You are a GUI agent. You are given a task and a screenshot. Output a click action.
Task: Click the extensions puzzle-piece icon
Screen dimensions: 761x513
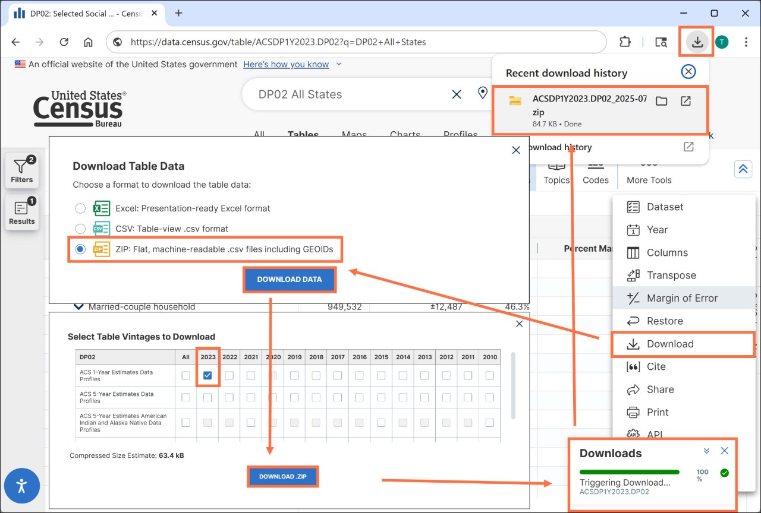[625, 42]
